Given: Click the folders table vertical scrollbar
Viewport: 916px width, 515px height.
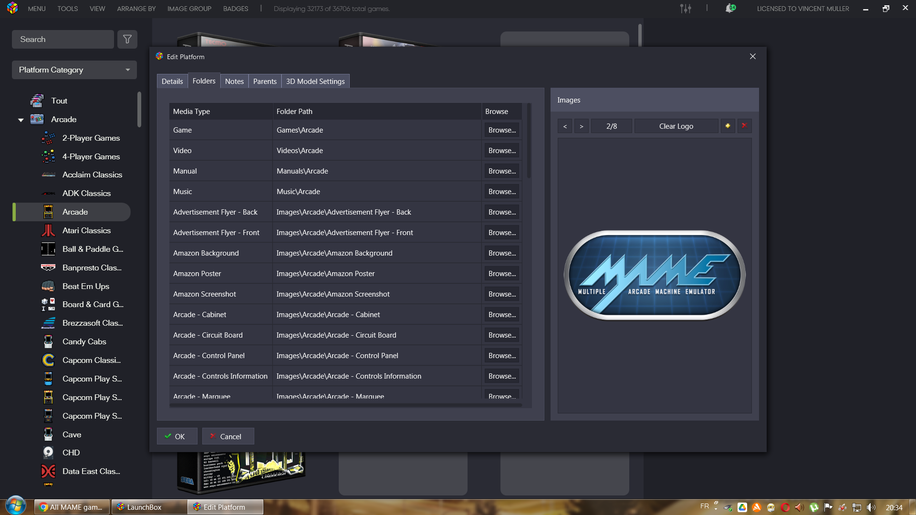Looking at the screenshot, I should coord(529,141).
